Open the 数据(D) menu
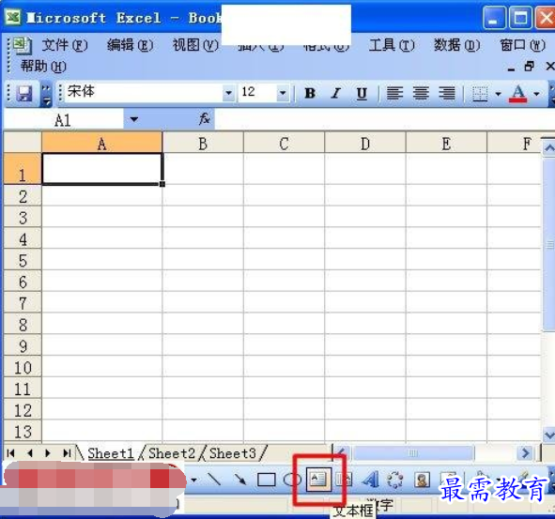The image size is (555, 519). [457, 45]
